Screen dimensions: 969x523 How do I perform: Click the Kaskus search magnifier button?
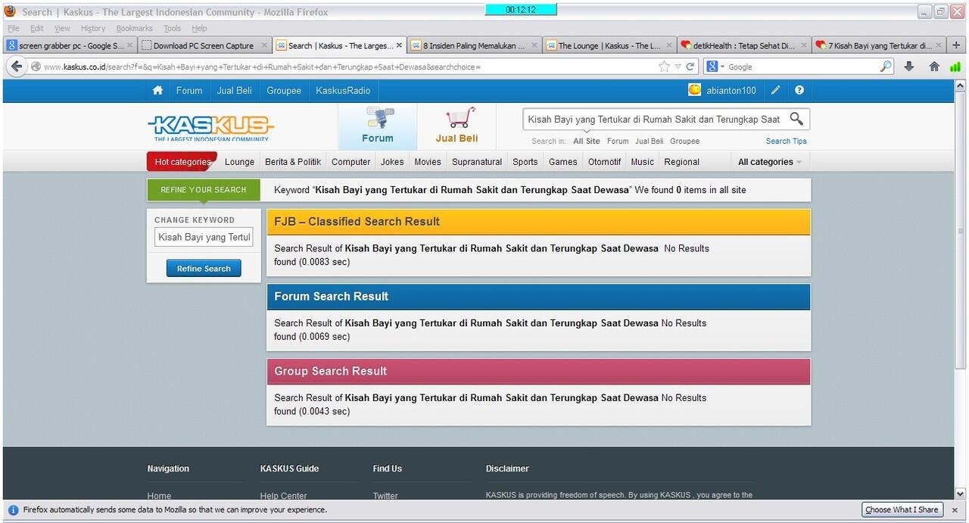tap(796, 119)
